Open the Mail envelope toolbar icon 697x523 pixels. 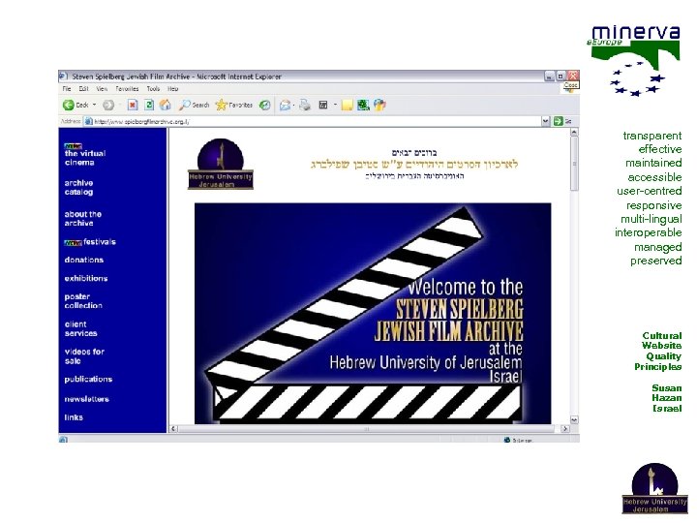click(285, 105)
